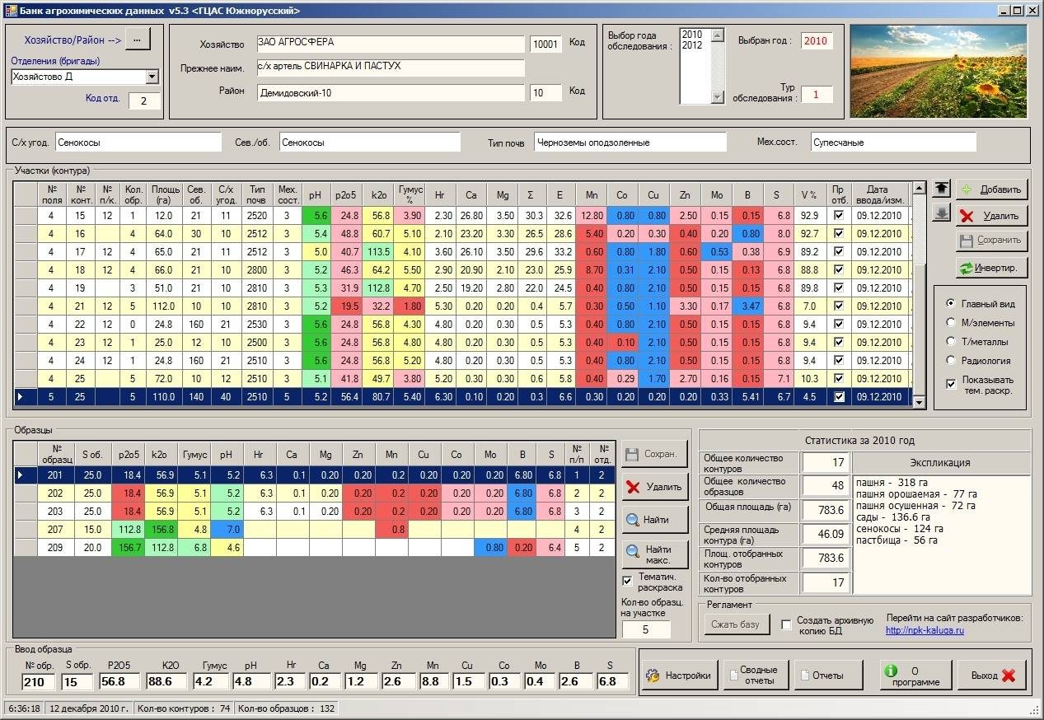
Task: Click the application icon in title bar
Action: (10, 10)
